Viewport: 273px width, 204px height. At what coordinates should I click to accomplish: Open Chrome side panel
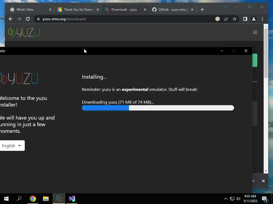point(245,19)
